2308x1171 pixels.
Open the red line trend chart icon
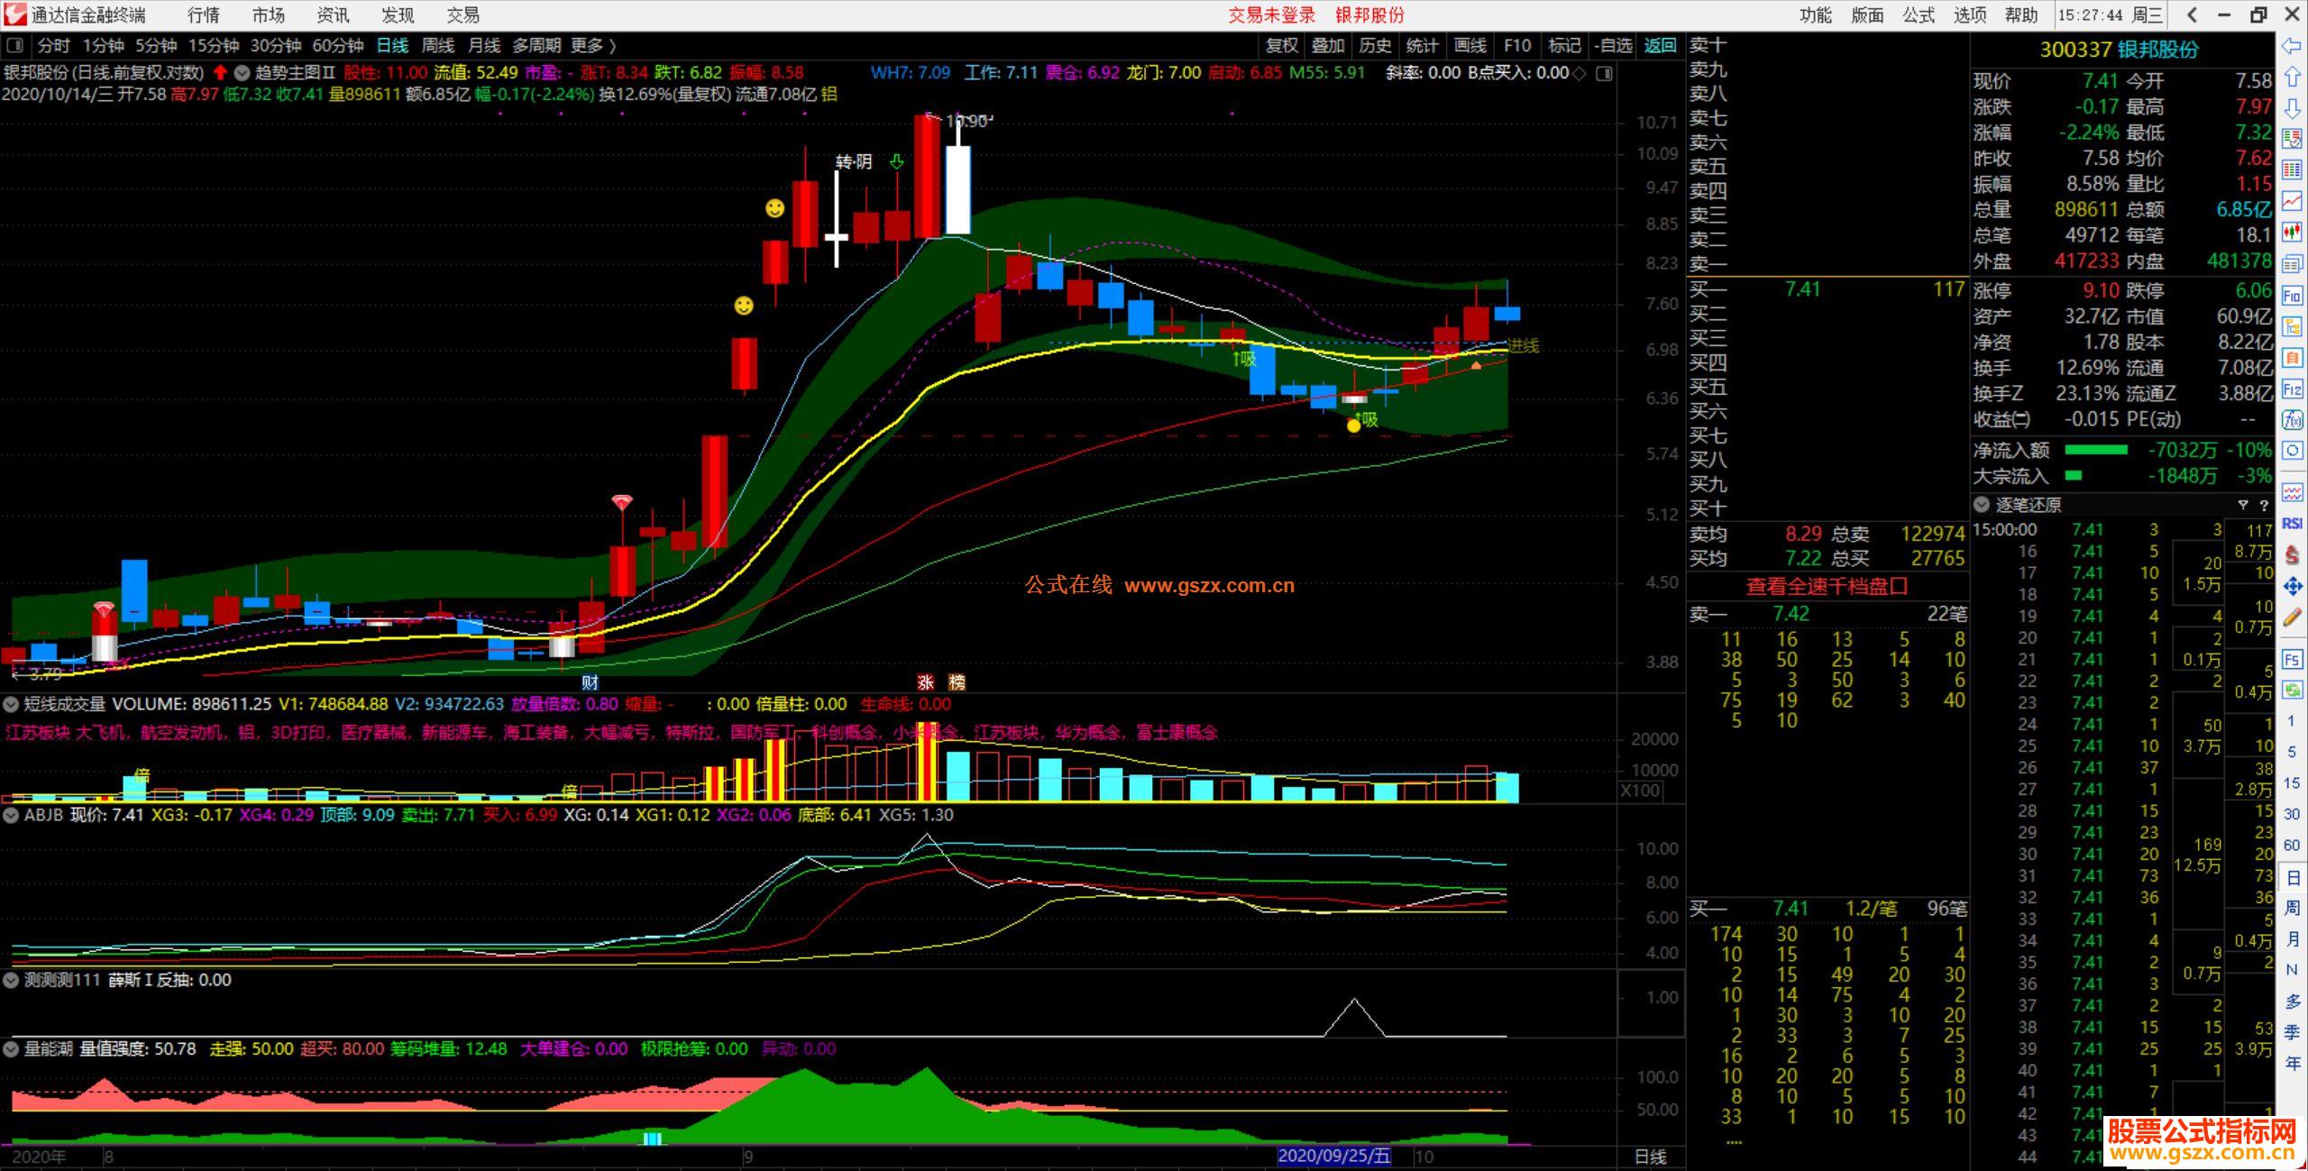(2292, 201)
